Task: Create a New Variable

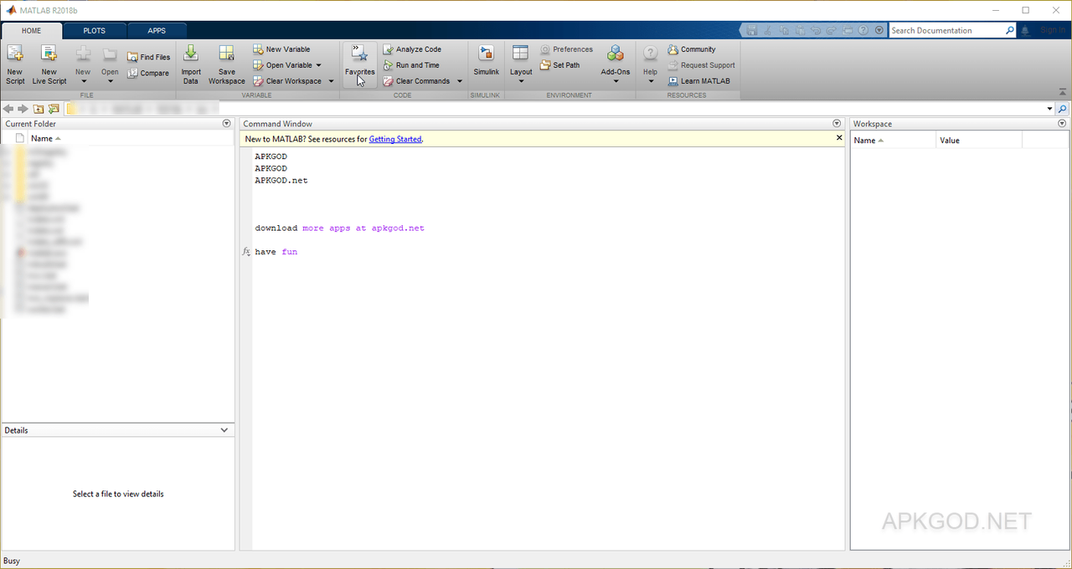Action: point(281,49)
